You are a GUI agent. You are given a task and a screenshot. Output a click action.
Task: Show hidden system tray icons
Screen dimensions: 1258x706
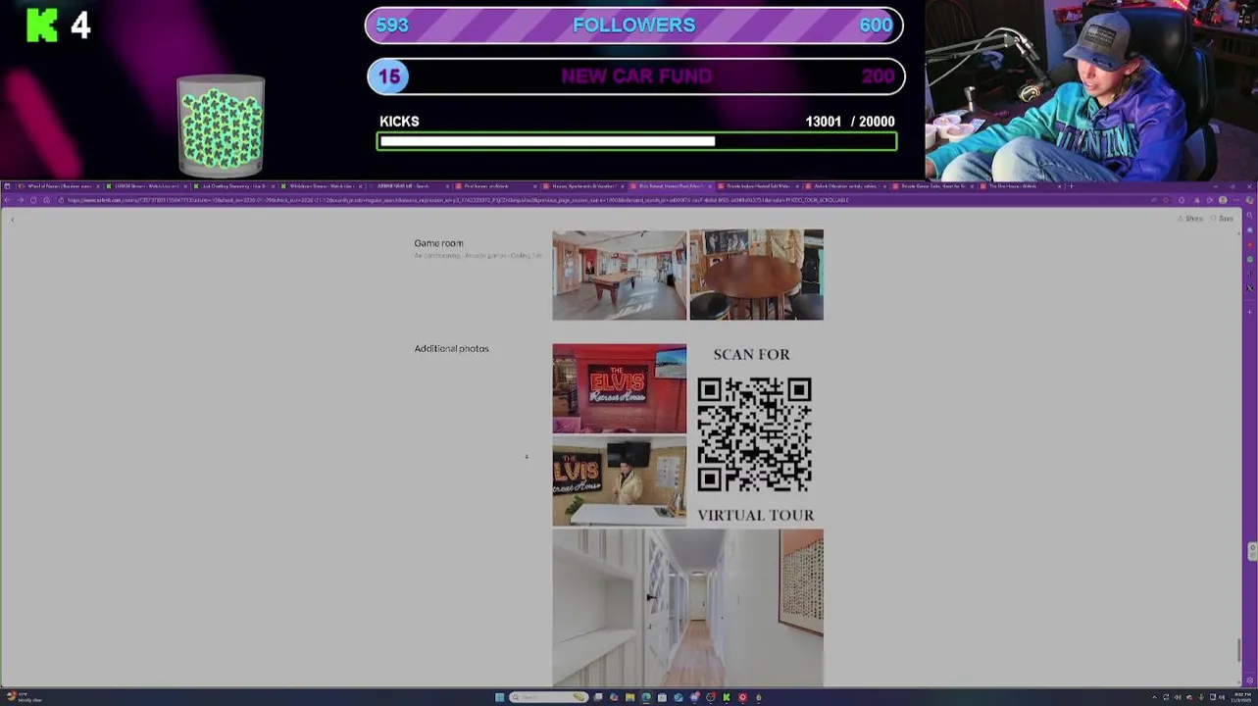(x=1154, y=697)
